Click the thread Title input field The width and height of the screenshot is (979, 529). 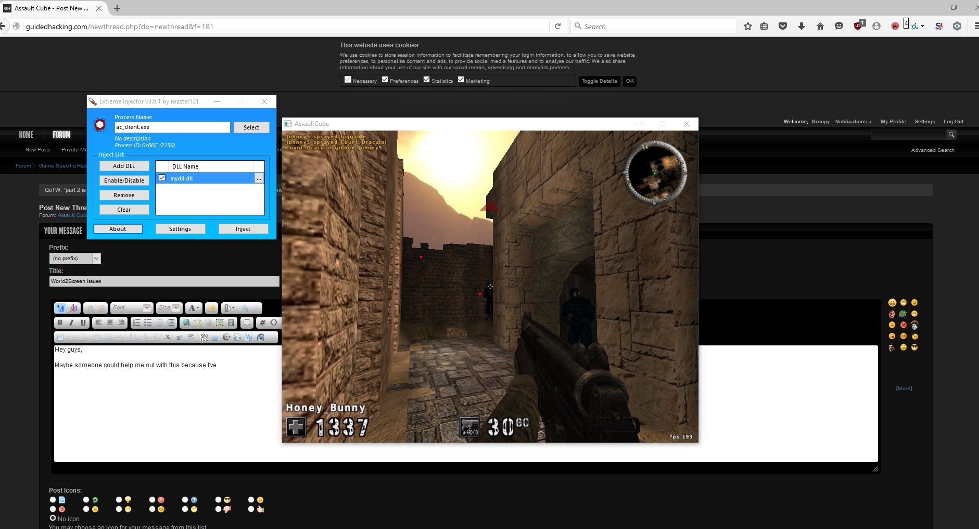(x=164, y=281)
